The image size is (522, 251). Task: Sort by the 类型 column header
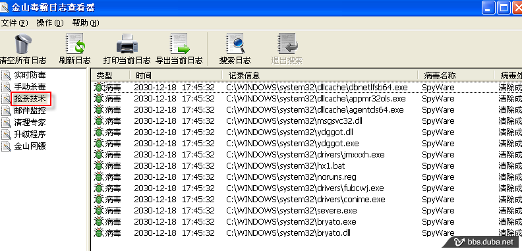pos(110,75)
